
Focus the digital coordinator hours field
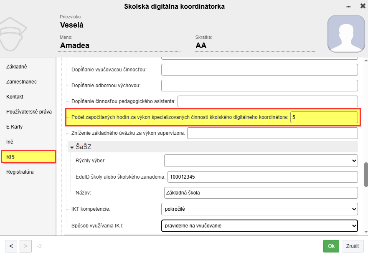click(324, 118)
